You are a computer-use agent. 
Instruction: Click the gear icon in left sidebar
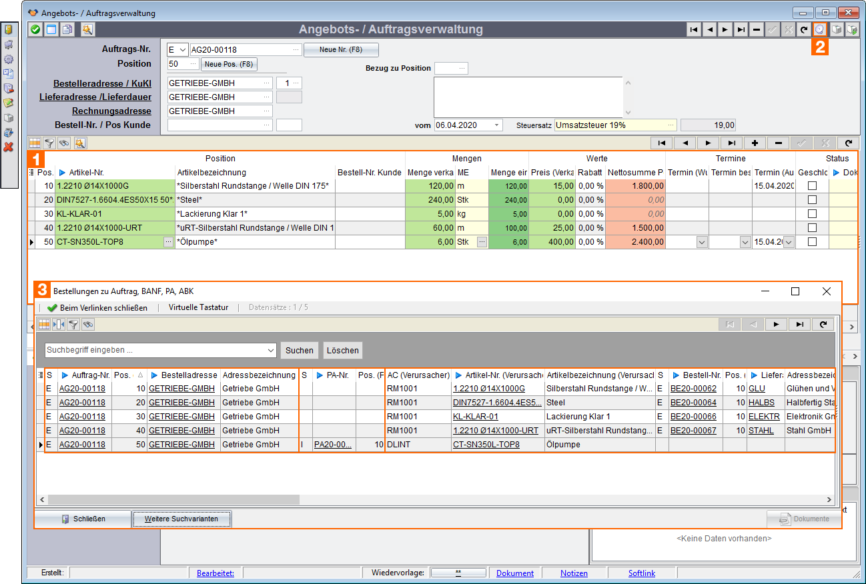[x=9, y=59]
